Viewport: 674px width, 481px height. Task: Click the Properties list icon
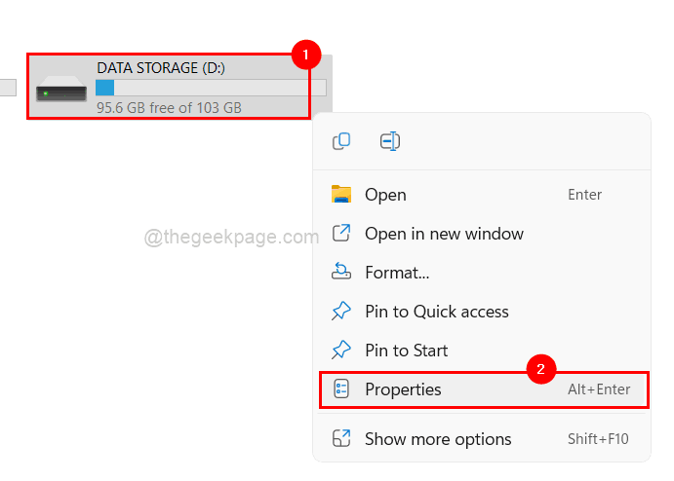tap(341, 389)
